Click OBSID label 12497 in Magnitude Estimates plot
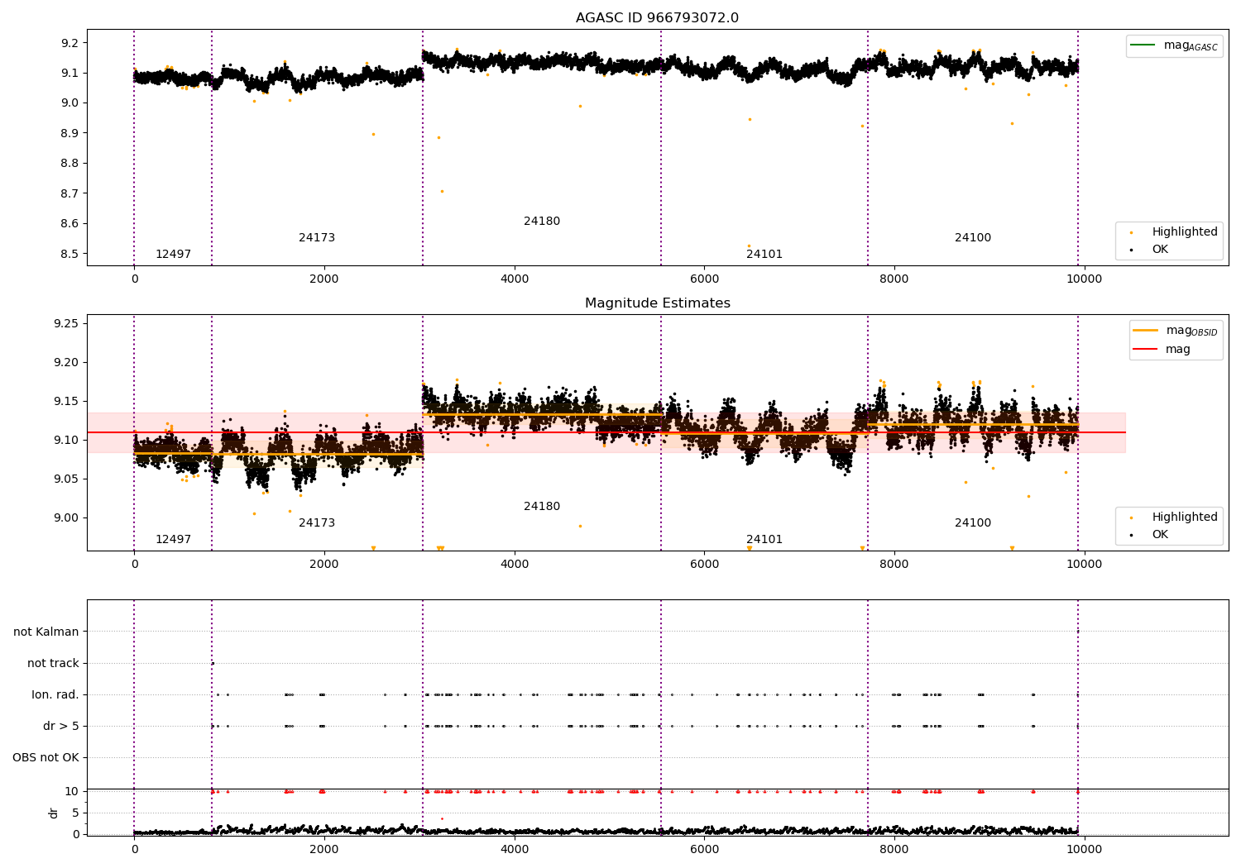Screen dimensions: 1241x868 coord(173,539)
